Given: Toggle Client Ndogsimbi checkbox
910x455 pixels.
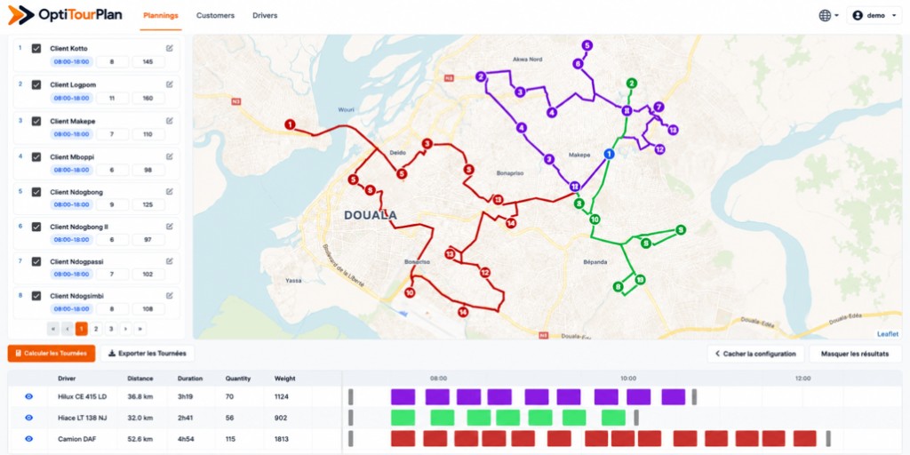Looking at the screenshot, I should pyautogui.click(x=36, y=296).
